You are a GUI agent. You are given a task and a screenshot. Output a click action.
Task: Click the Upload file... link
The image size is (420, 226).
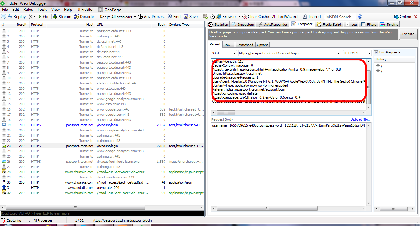(x=360, y=119)
